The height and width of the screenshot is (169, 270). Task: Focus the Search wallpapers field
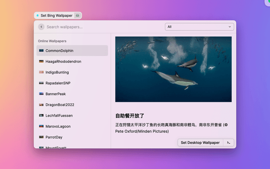[x=101, y=27]
